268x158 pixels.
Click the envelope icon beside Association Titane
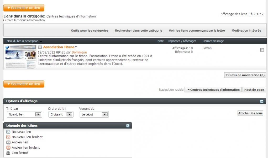pyautogui.click(x=40, y=47)
